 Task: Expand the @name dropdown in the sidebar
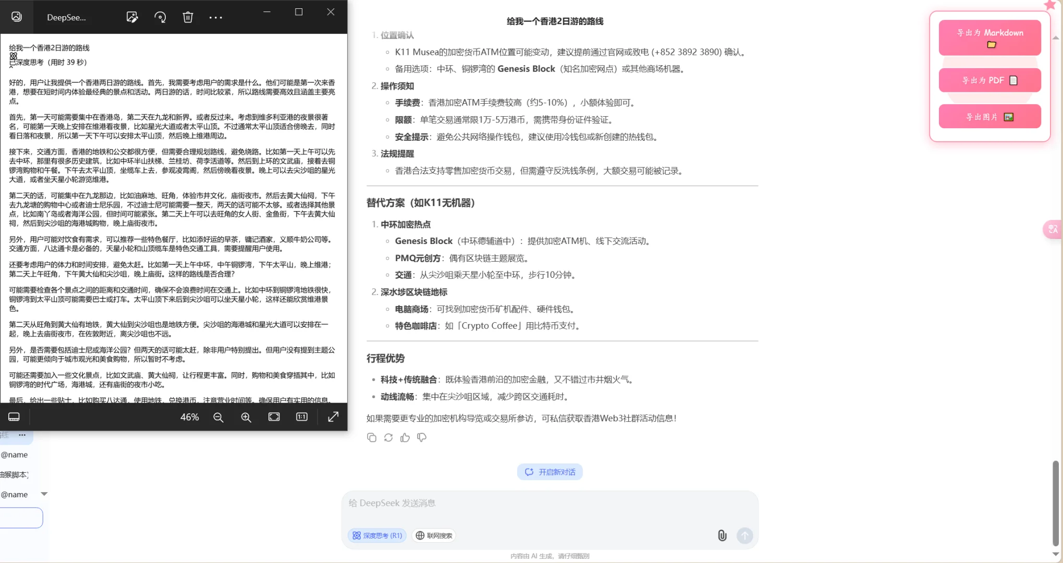(44, 494)
